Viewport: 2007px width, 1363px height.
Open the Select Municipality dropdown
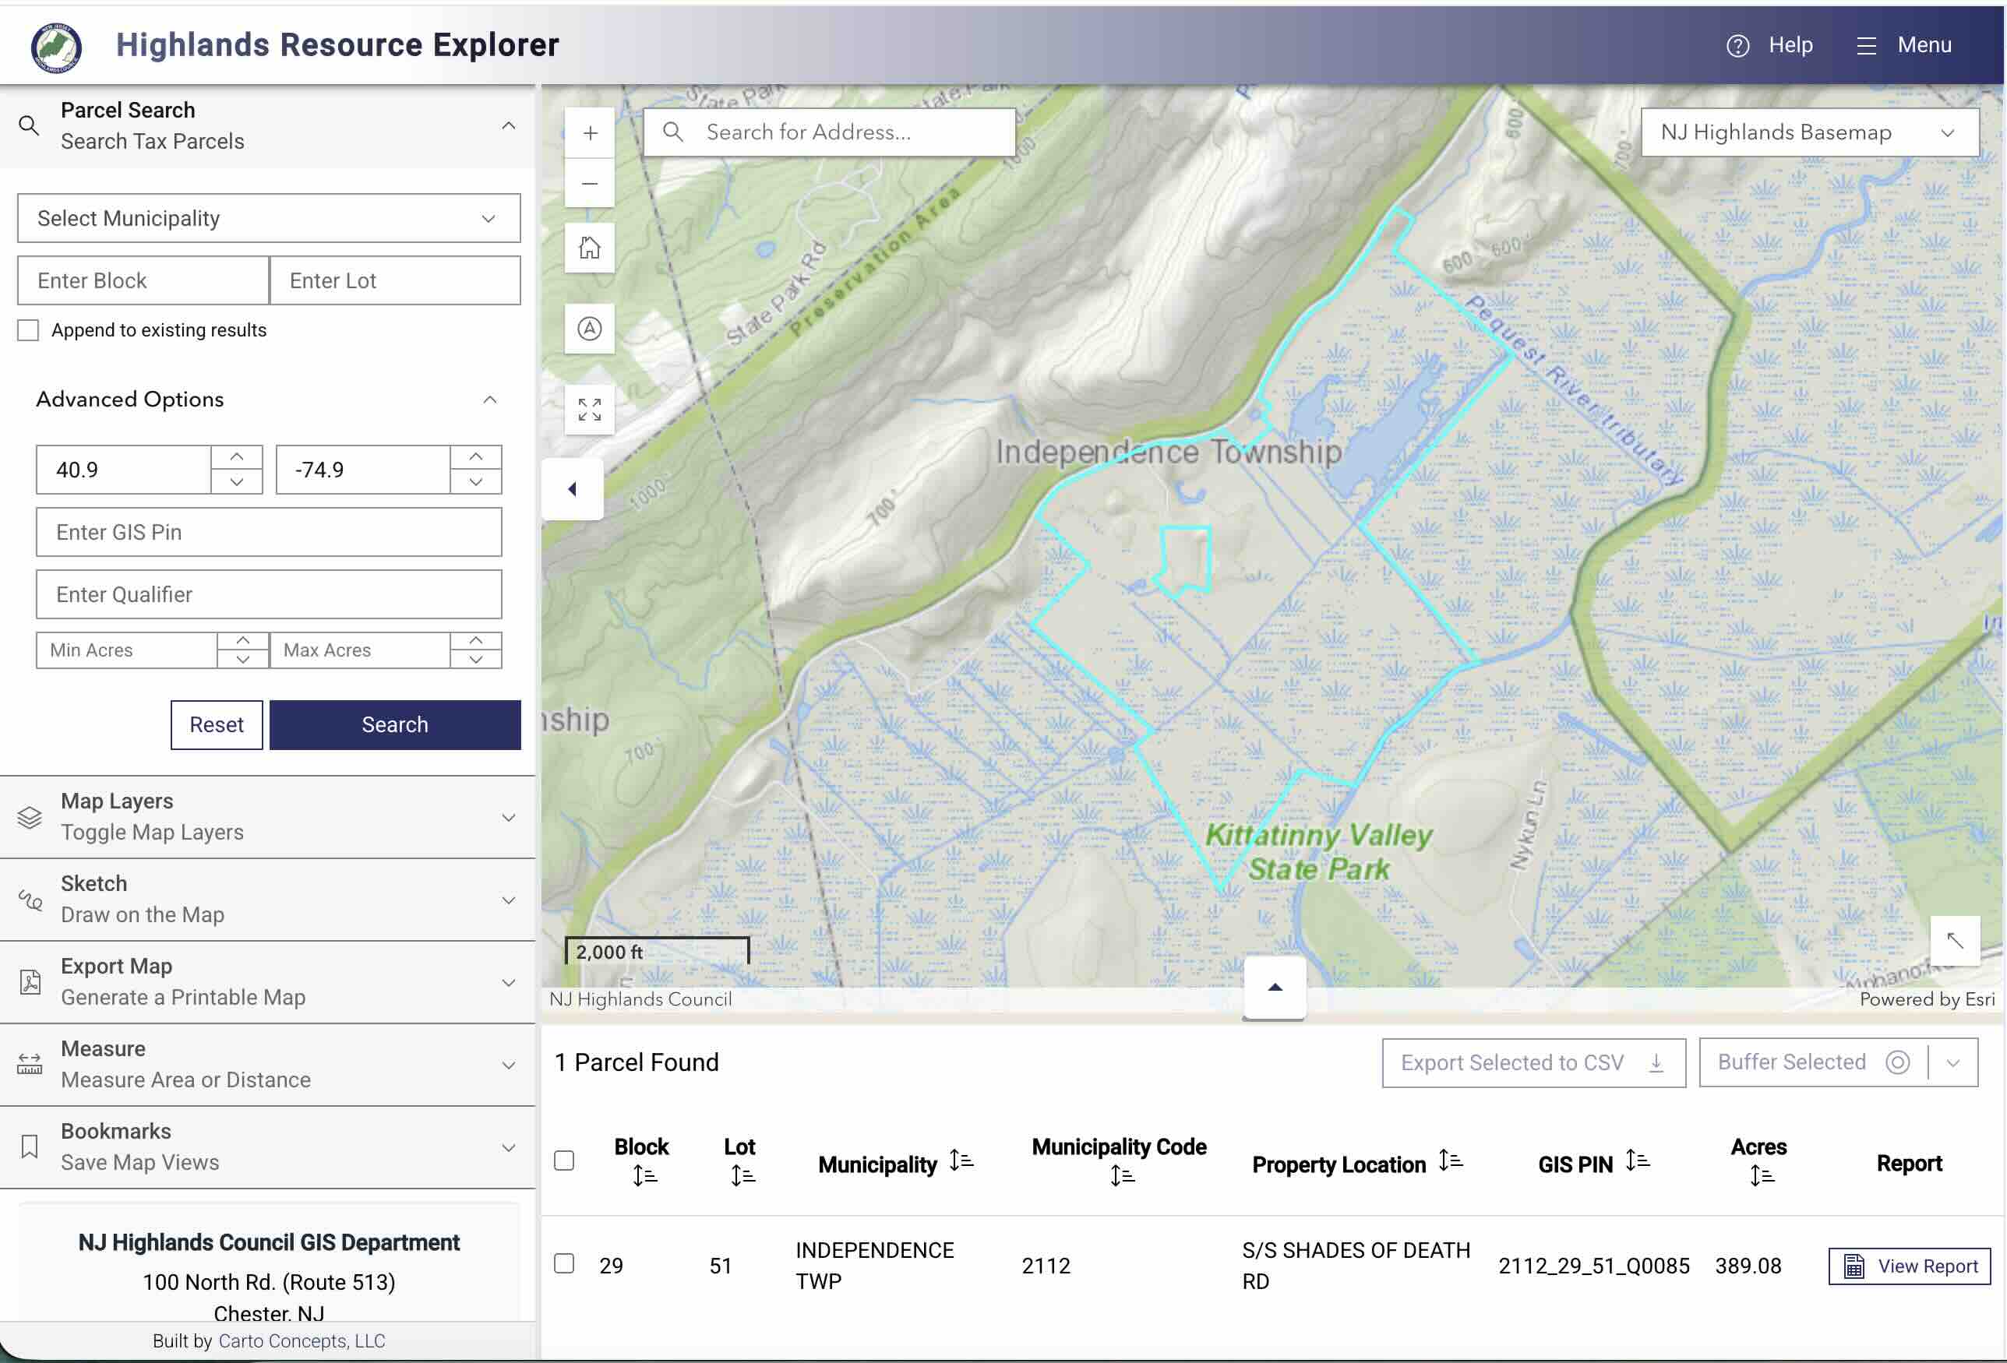tap(269, 218)
